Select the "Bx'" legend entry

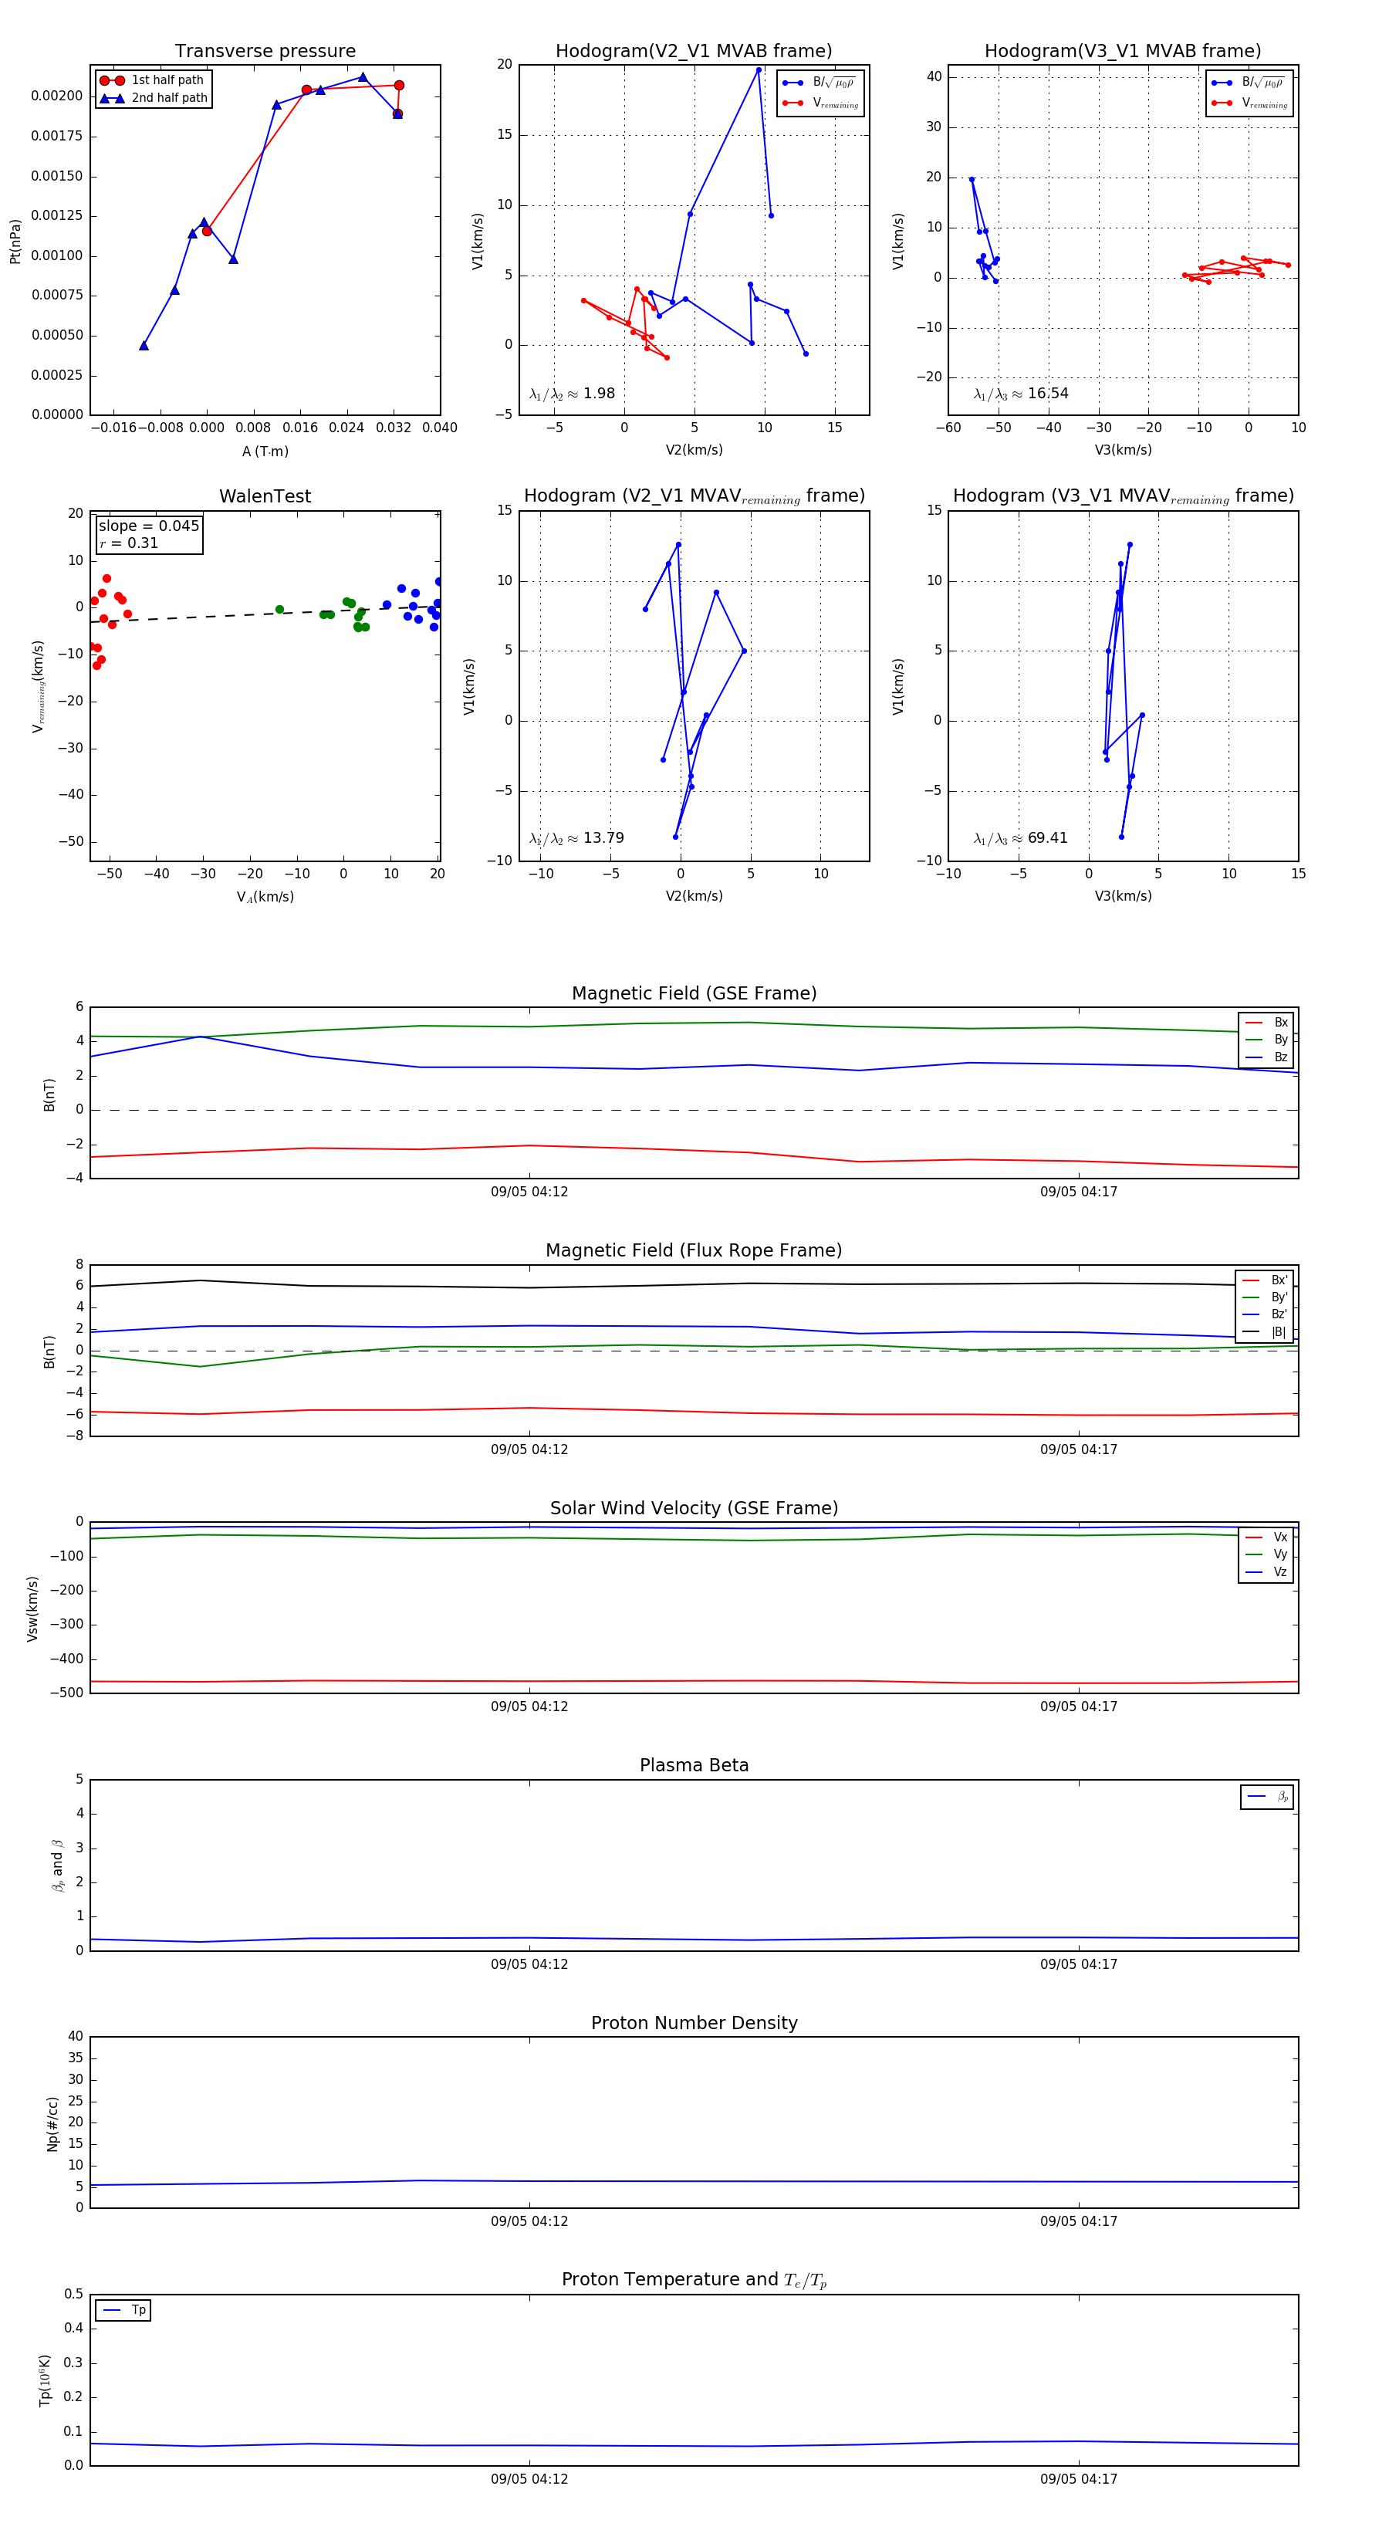pyautogui.click(x=1265, y=1280)
